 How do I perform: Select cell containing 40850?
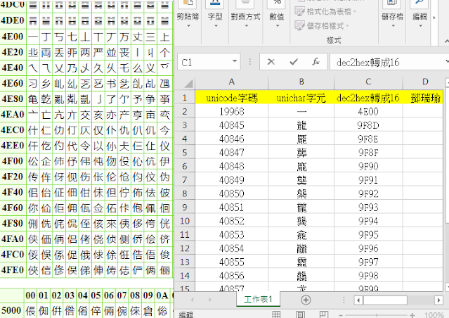[232, 193]
